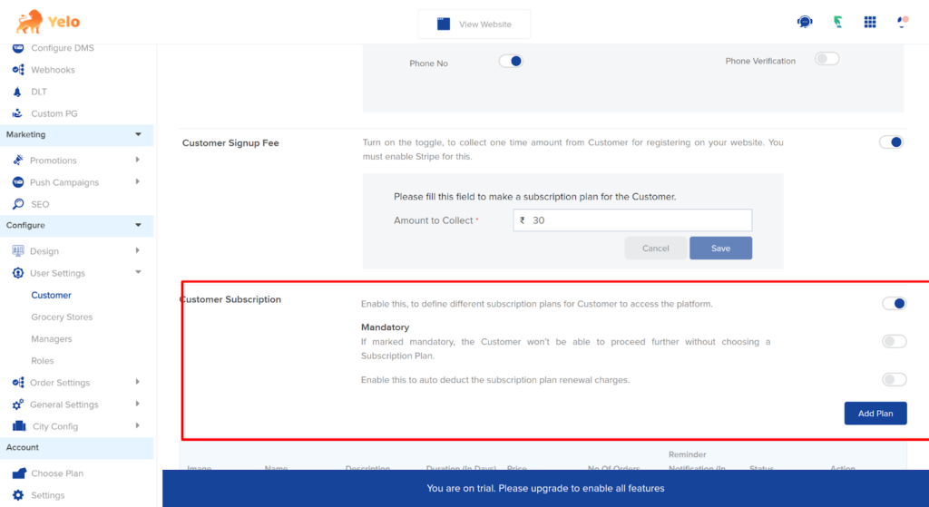Viewport: 929px width, 507px height.
Task: Open the chat support icon in header
Action: pyautogui.click(x=805, y=22)
